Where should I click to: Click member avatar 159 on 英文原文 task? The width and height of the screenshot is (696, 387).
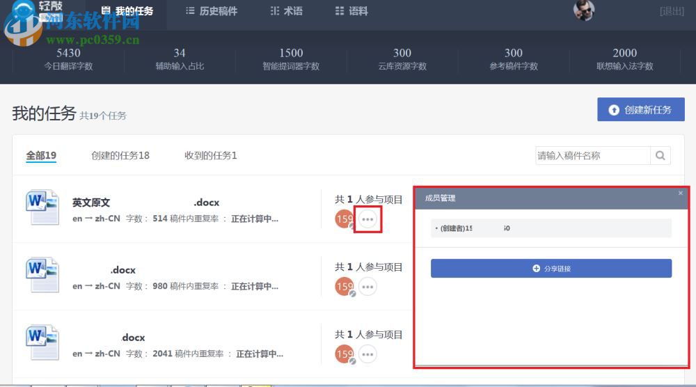[345, 219]
